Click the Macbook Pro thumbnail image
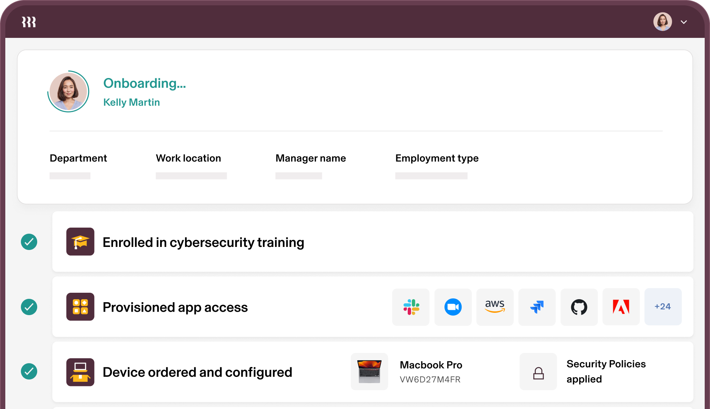The height and width of the screenshot is (409, 710). 369,372
